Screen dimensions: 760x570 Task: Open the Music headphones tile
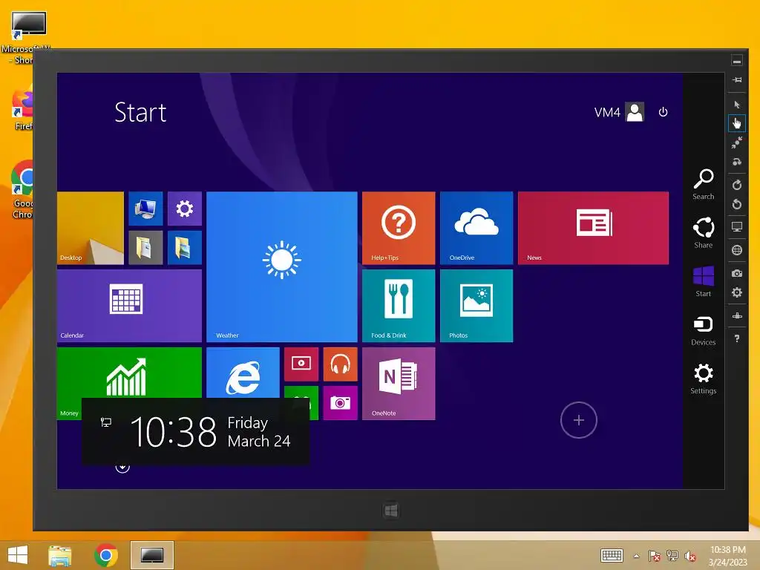pyautogui.click(x=340, y=364)
